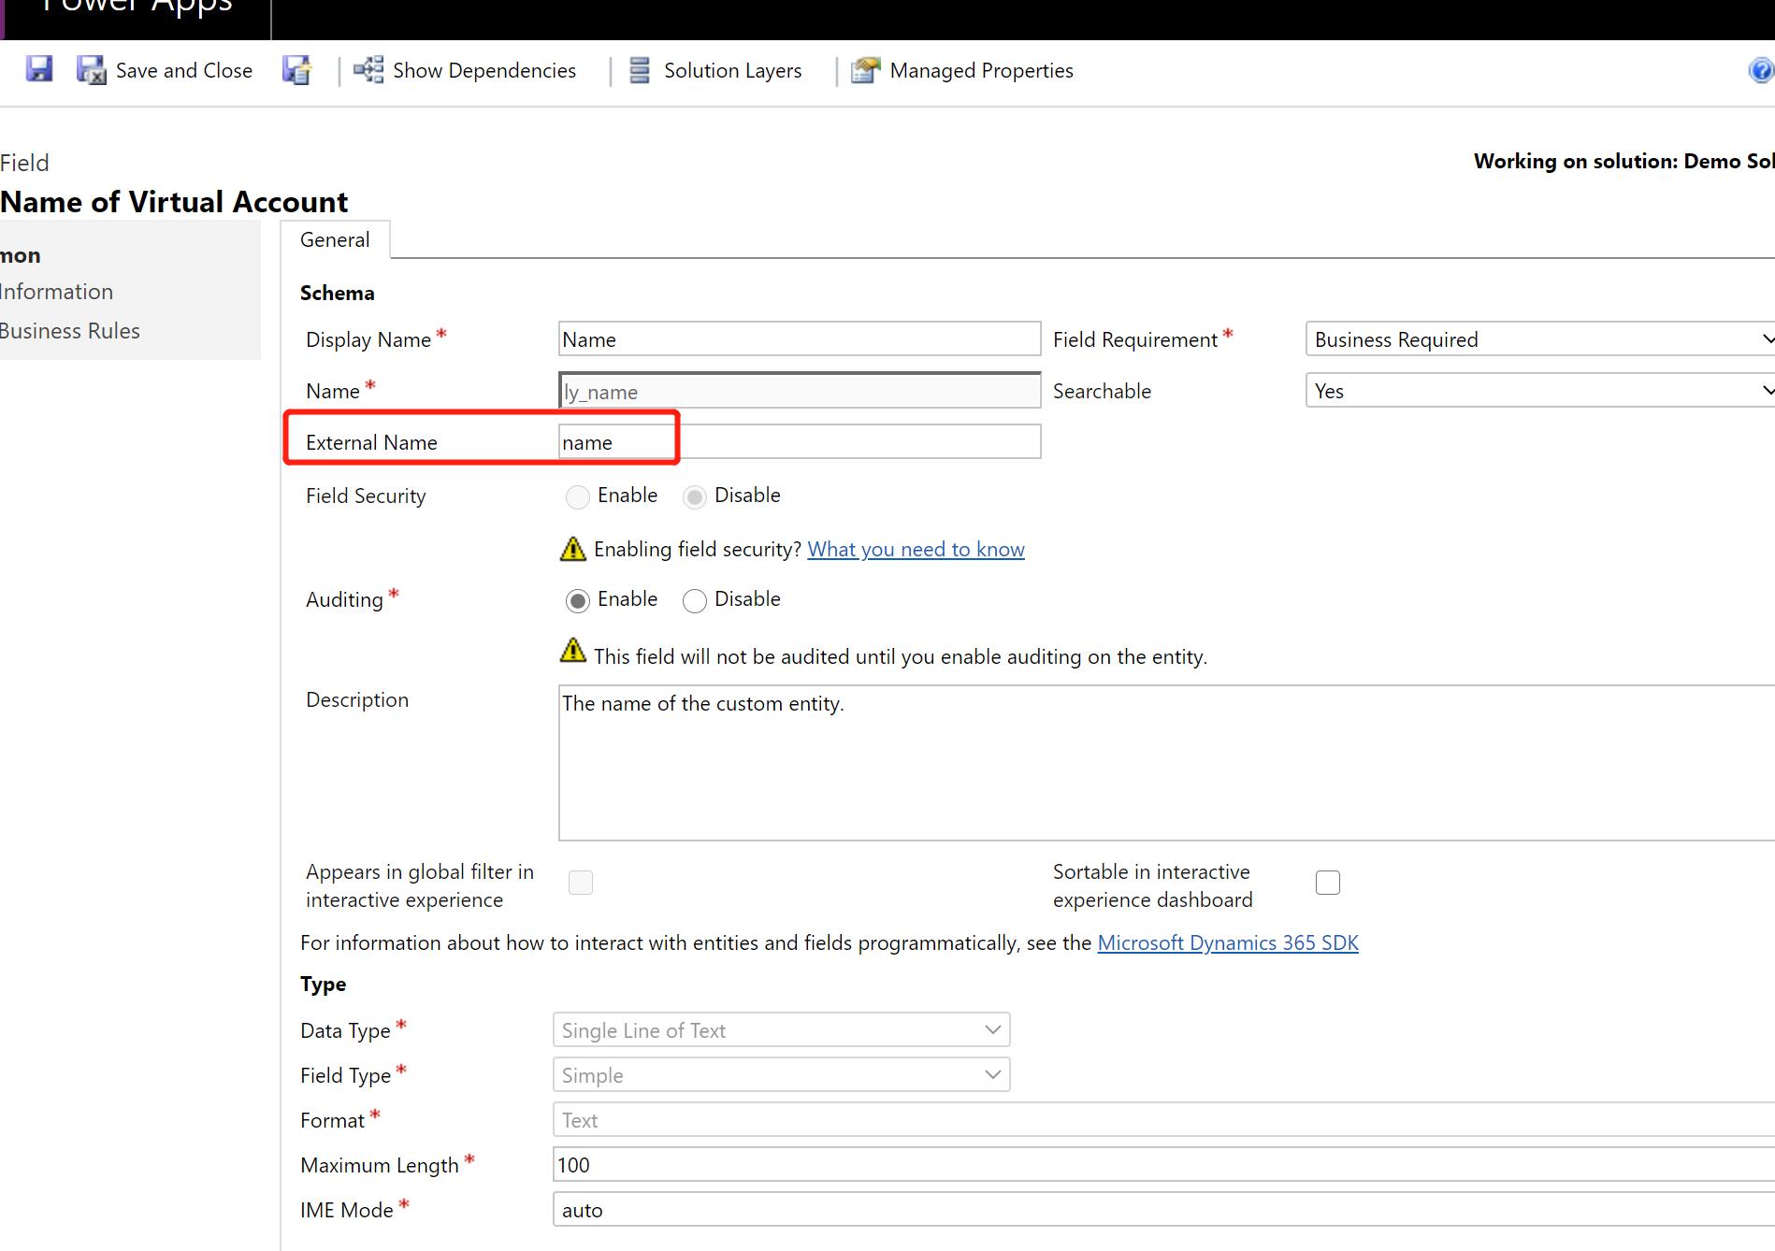Open the Help question mark icon
The image size is (1775, 1251).
pyautogui.click(x=1761, y=70)
